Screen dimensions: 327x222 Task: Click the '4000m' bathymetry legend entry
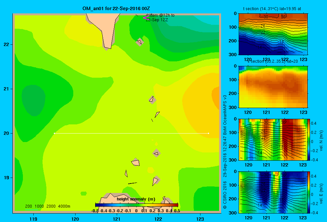click(64, 206)
